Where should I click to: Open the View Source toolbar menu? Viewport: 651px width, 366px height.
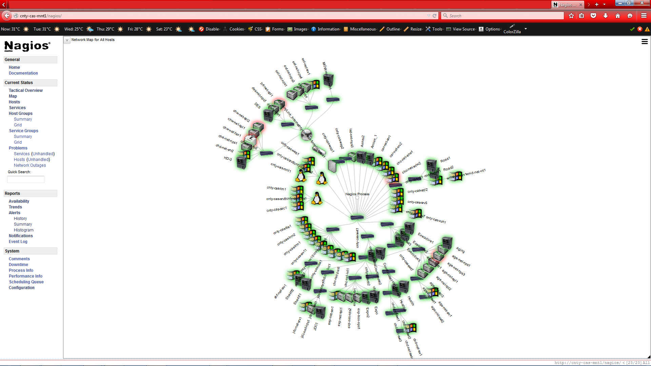coord(463,29)
